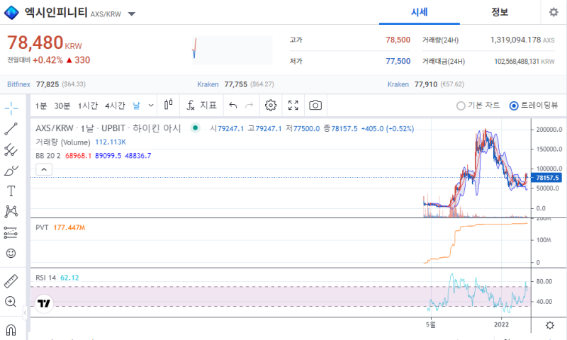567x340 pixels.
Task: Open the Bitfinex exchange link
Action: pyautogui.click(x=18, y=84)
